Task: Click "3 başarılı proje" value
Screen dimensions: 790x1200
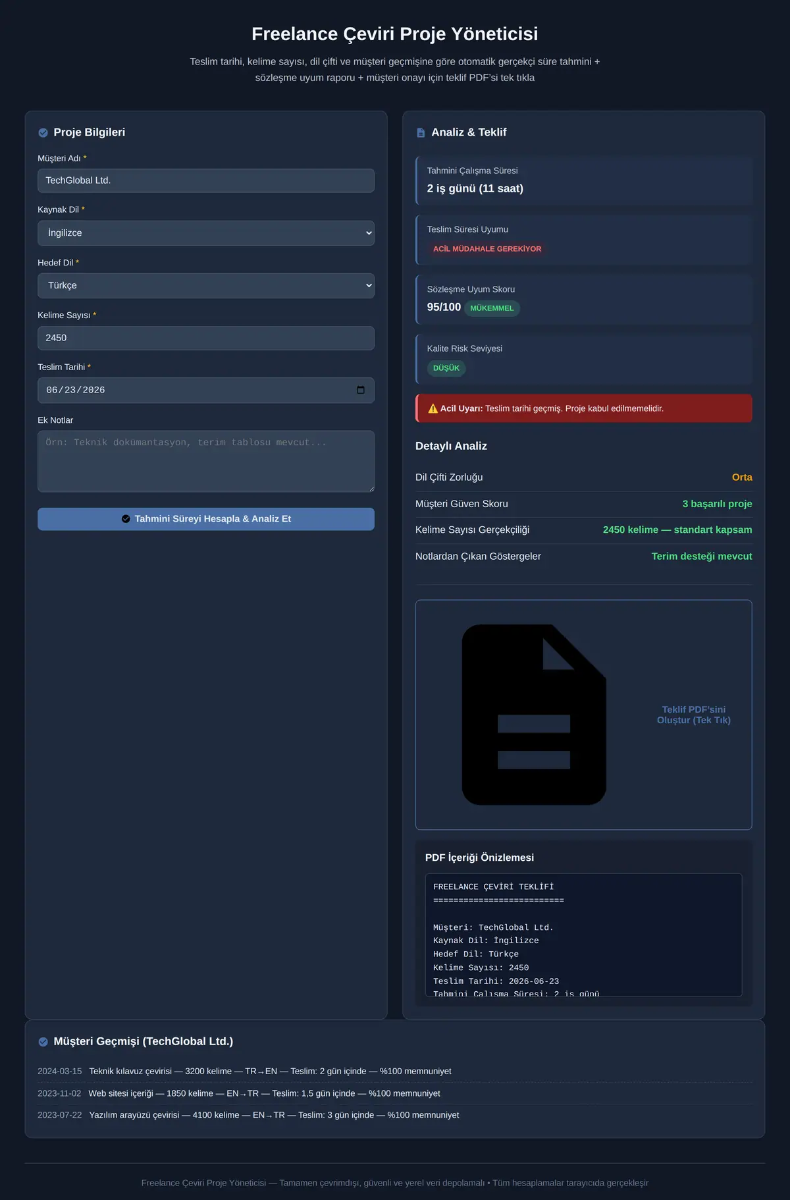Action: coord(717,504)
